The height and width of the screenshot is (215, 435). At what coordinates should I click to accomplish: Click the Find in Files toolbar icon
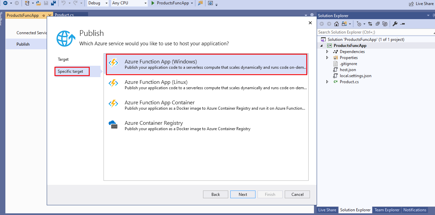tap(200, 3)
